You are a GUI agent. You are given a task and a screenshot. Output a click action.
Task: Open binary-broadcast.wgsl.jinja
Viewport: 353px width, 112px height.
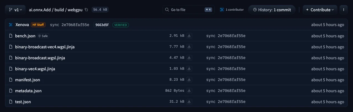(x=40, y=58)
